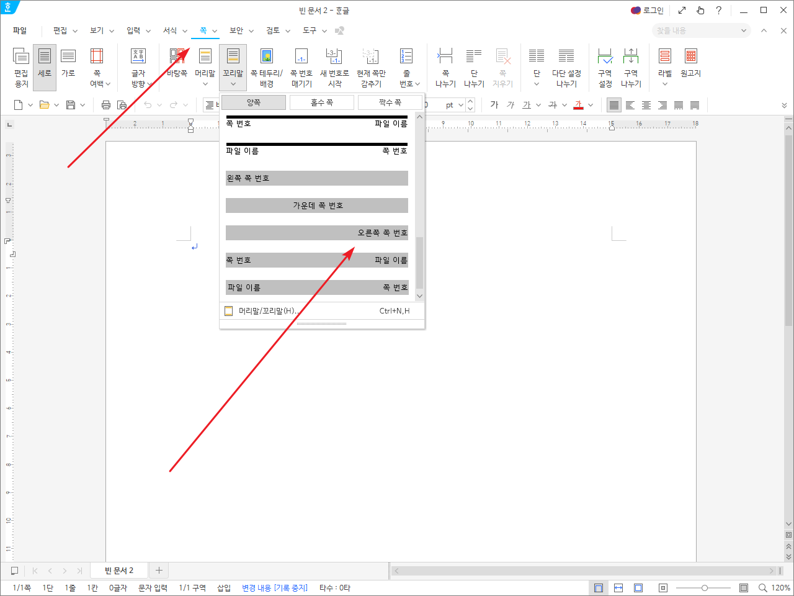Add new document tab with plus

(x=159, y=571)
